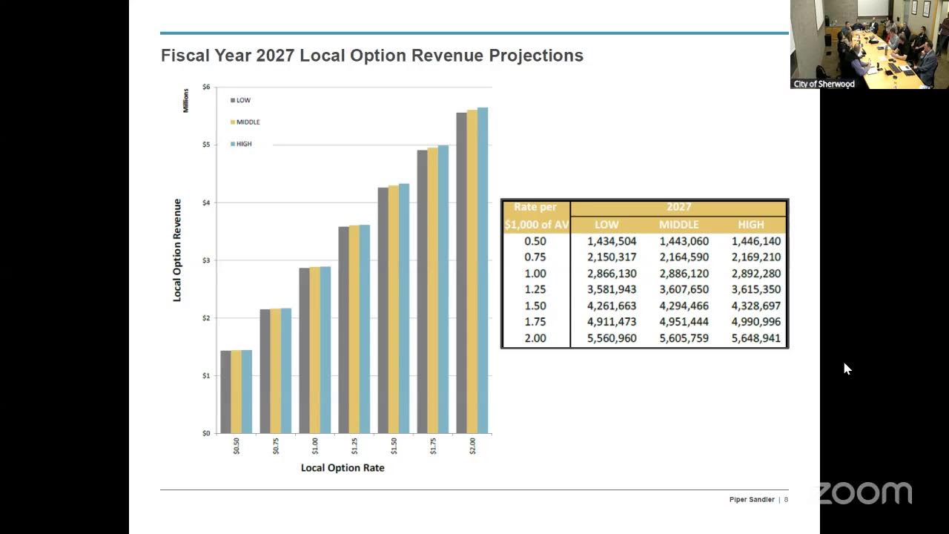Select table cell "4,294,466"
This screenshot has width=949, height=534.
(x=684, y=306)
